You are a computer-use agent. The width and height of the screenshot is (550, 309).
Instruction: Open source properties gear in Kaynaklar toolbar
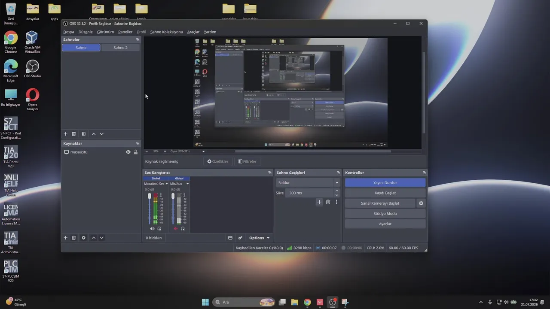tap(84, 238)
